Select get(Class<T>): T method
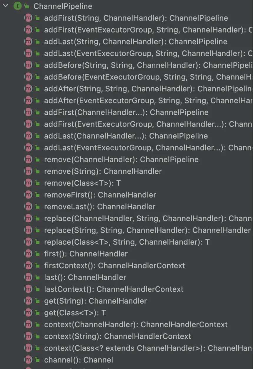 coord(75,313)
